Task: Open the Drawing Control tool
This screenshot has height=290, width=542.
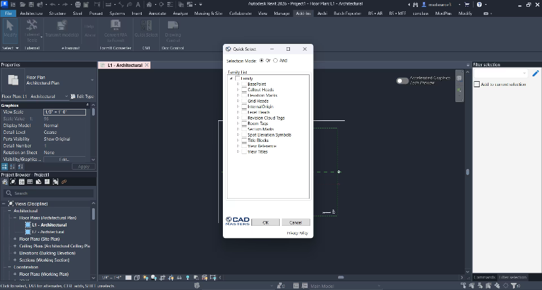Action: [x=171, y=25]
